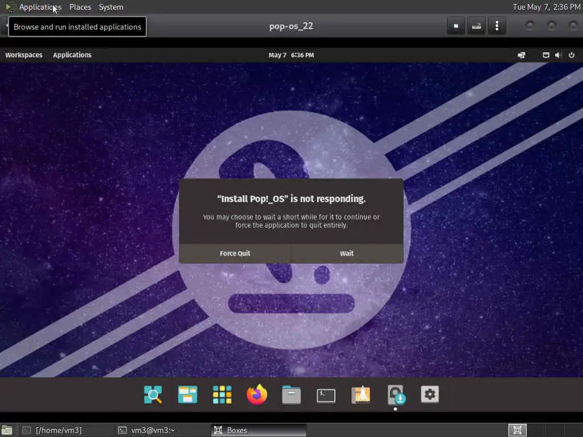Viewport: 583px width, 437px height.
Task: Click the host Applications menu logo icon
Action: coord(10,7)
